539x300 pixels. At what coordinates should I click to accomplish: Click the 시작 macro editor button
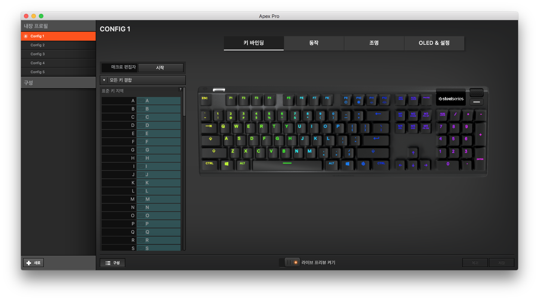161,68
